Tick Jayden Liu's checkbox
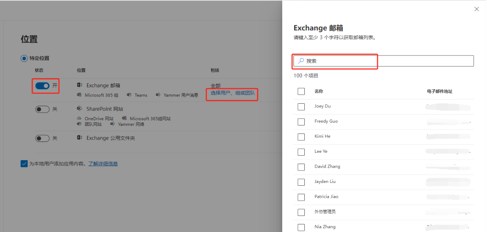487x232 pixels. pyautogui.click(x=301, y=182)
